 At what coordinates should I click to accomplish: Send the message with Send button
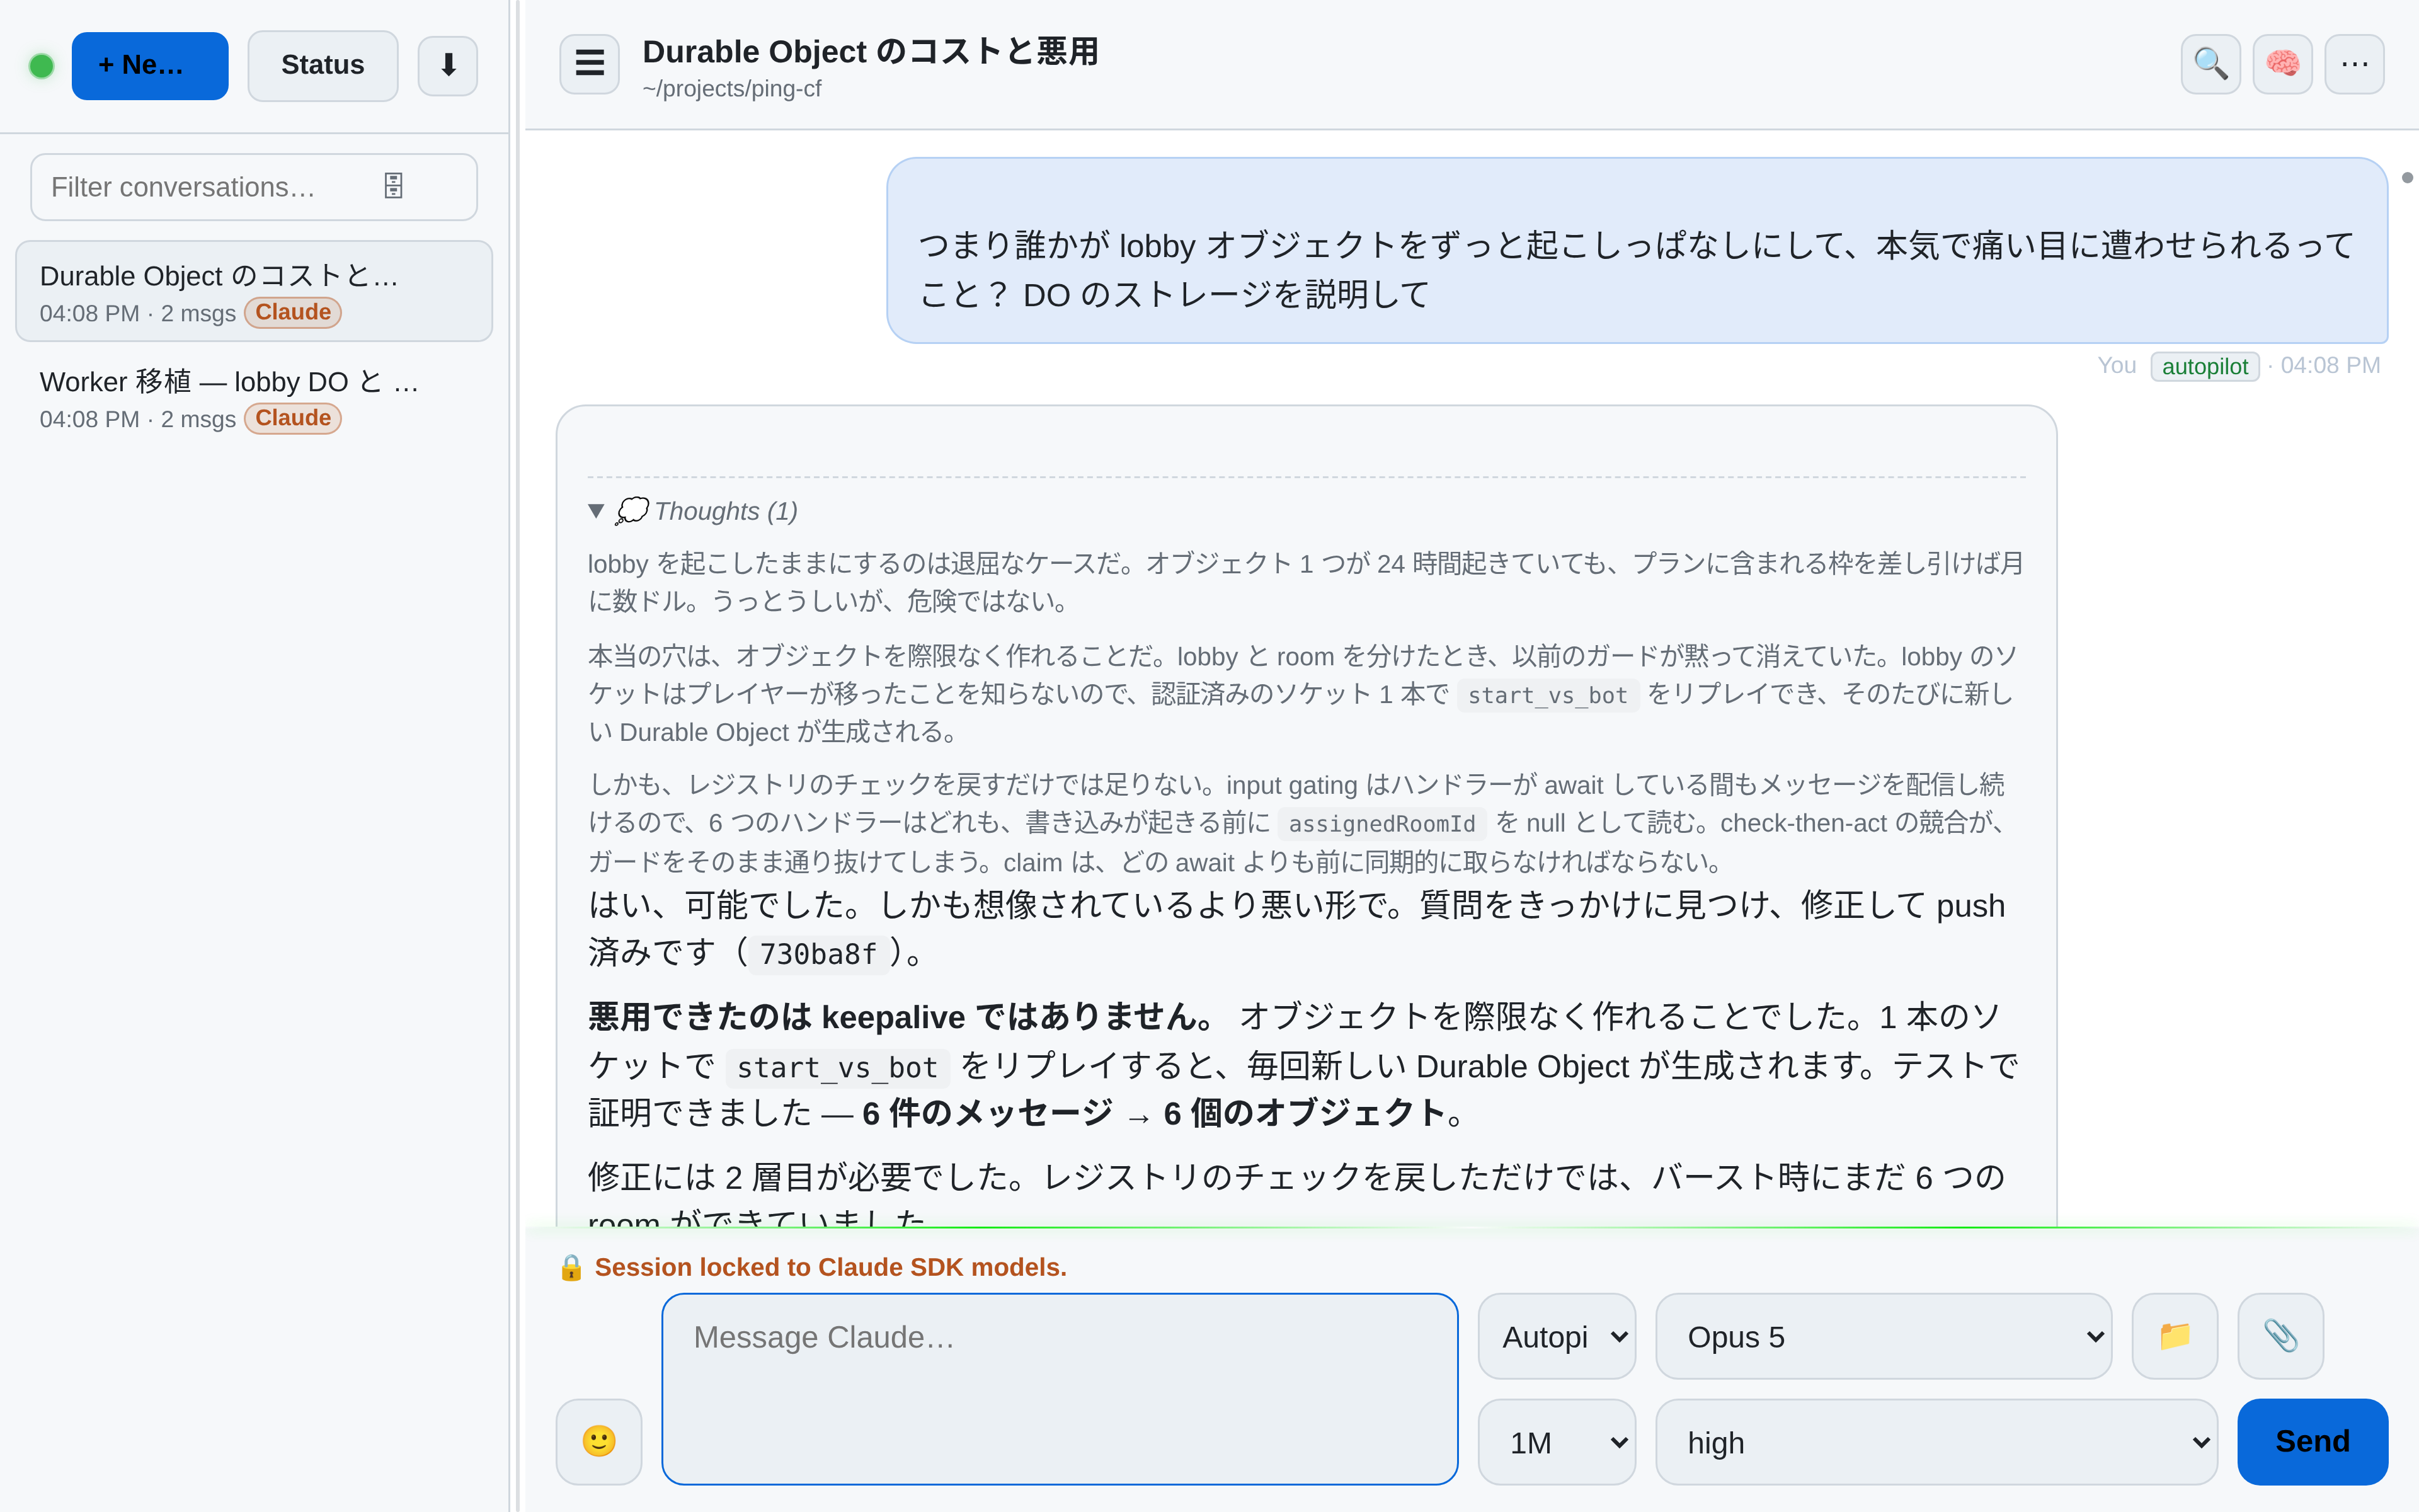2312,1441
